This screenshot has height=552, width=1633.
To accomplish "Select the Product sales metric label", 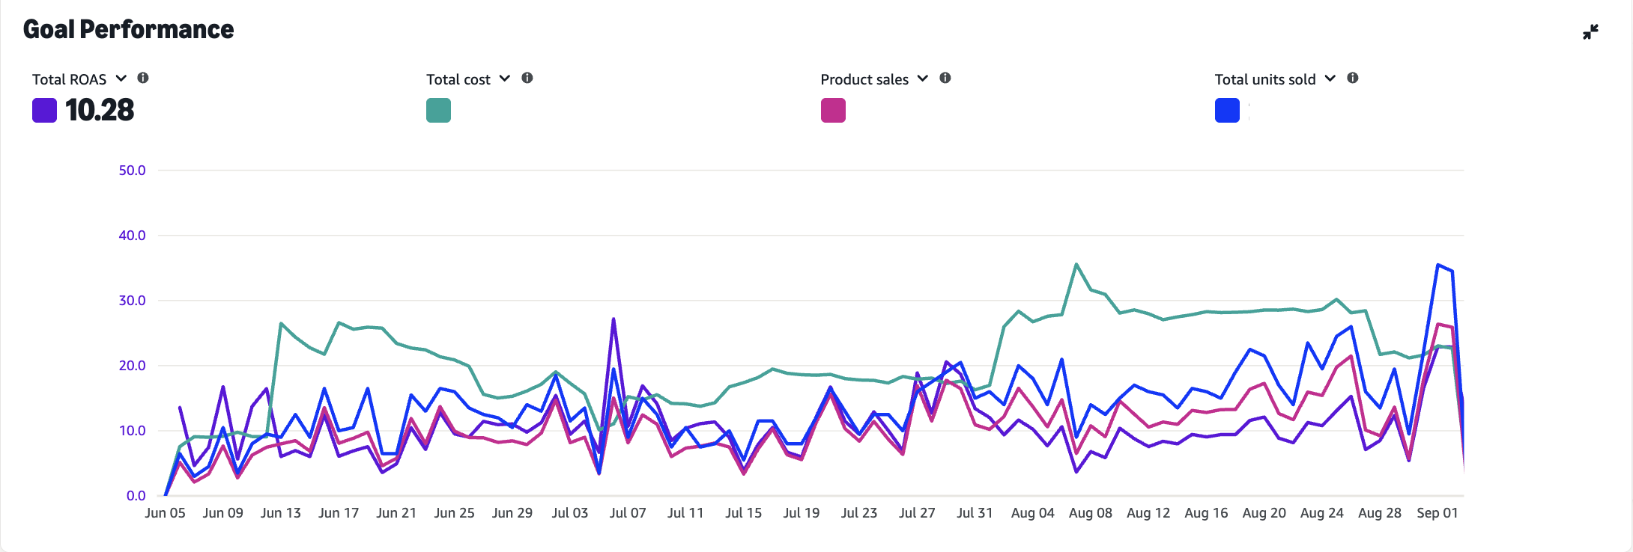I will [x=864, y=79].
